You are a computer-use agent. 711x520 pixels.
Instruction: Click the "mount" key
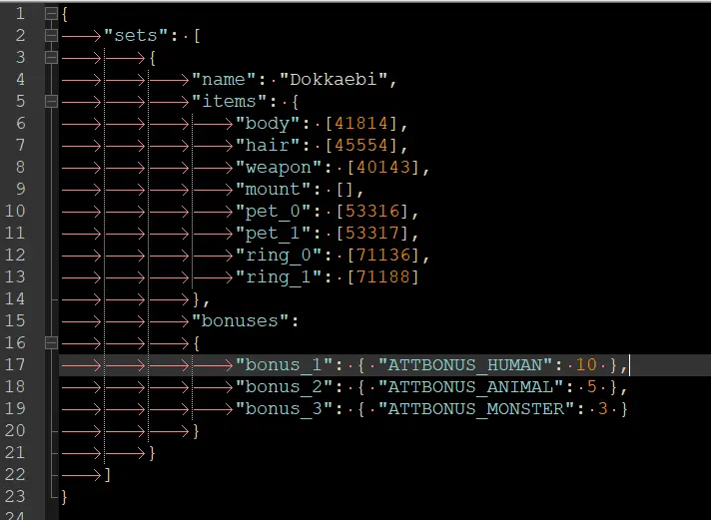[274, 189]
